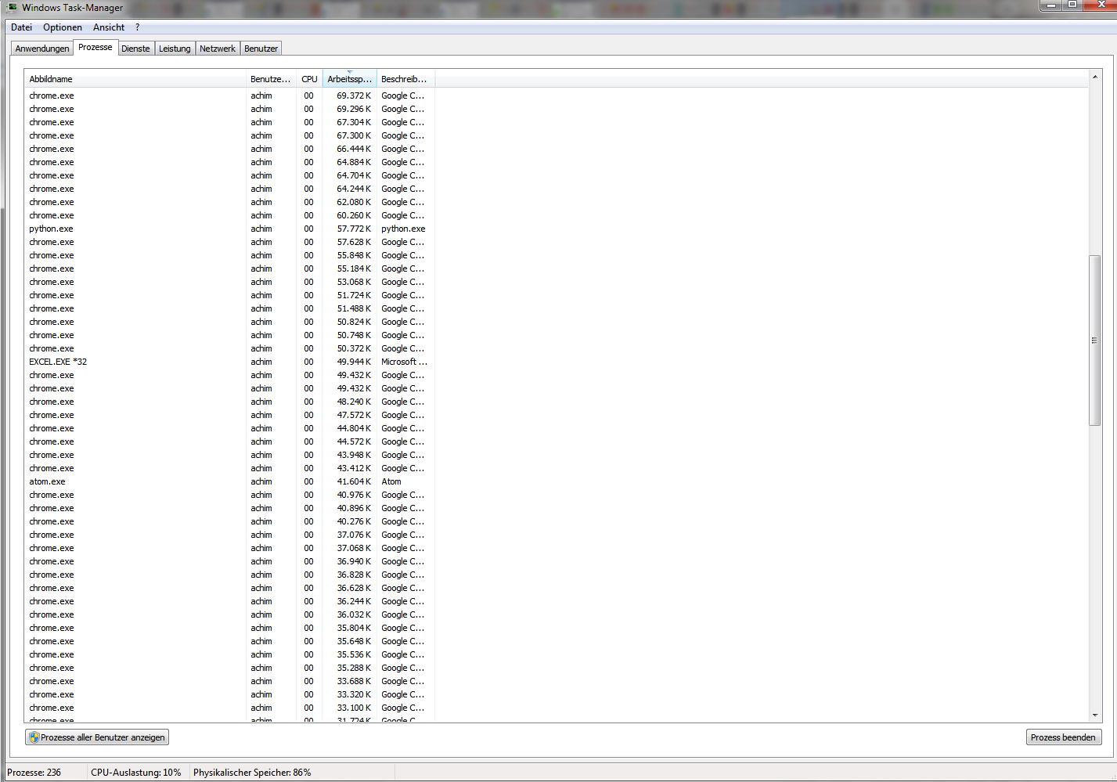The image size is (1117, 782).
Task: Click CPU-Auslastung: 10% status entry
Action: click(136, 773)
